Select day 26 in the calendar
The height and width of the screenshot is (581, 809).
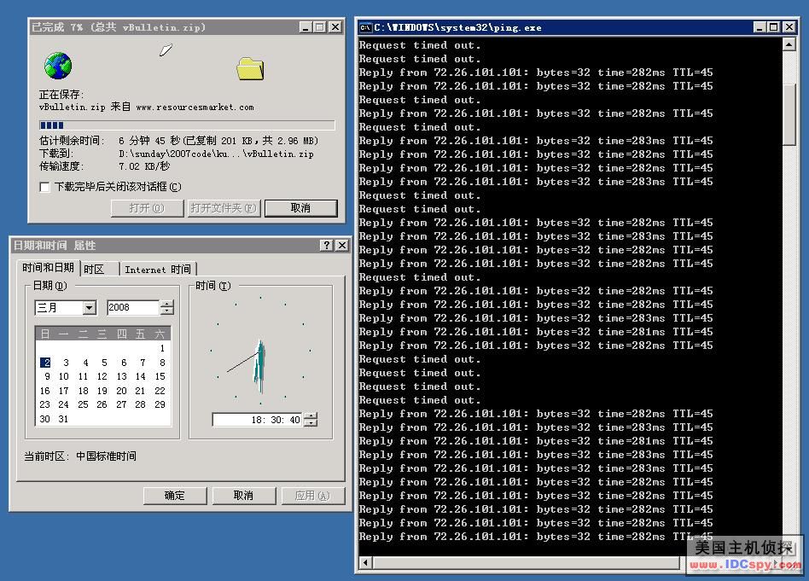(x=102, y=404)
